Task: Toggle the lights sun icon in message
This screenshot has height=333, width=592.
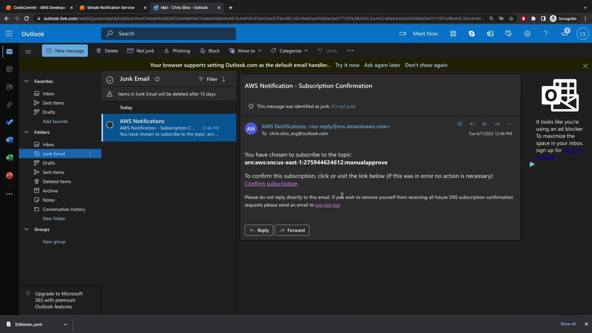Action: [x=460, y=124]
